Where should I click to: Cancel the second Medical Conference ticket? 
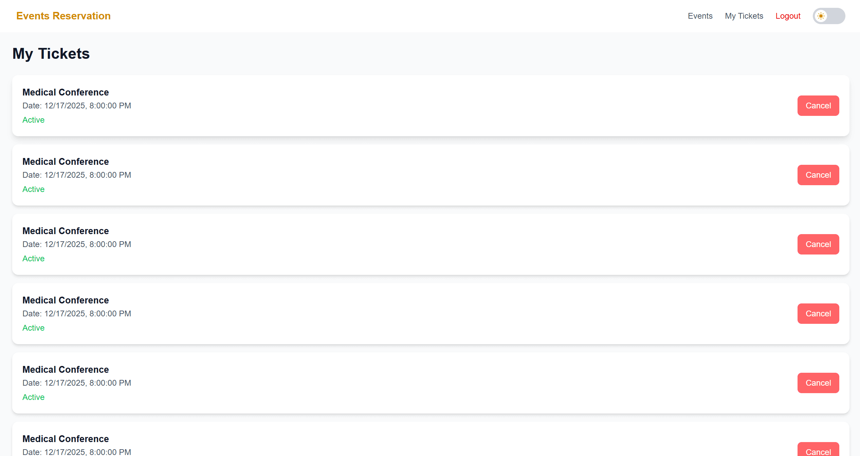[818, 175]
